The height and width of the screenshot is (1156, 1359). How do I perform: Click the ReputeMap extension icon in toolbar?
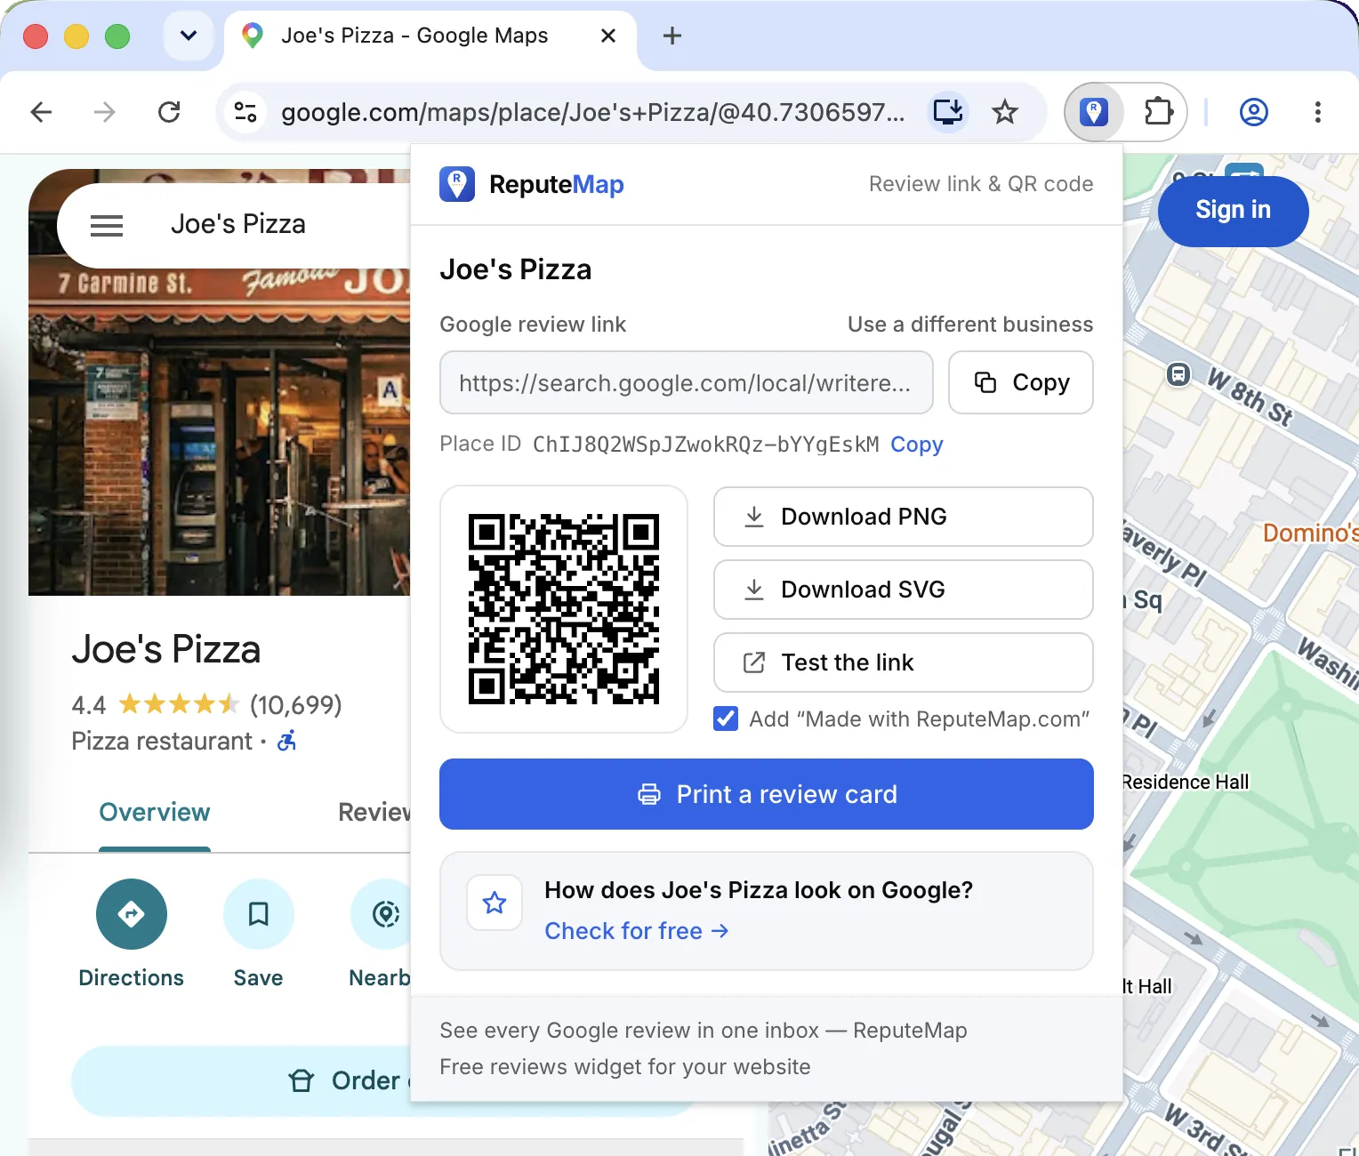coord(1094,112)
